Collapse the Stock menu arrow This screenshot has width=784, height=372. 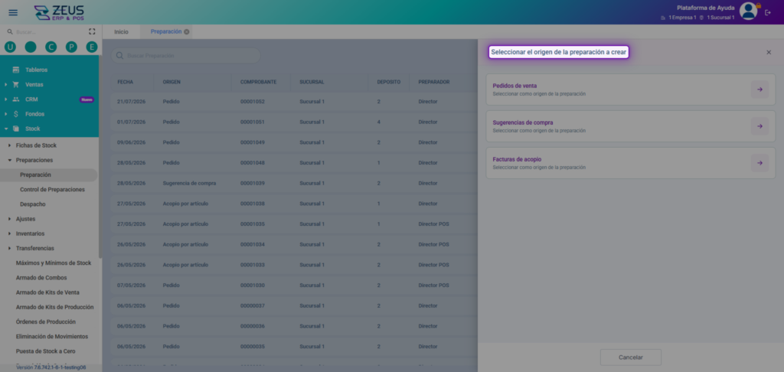[x=5, y=129]
